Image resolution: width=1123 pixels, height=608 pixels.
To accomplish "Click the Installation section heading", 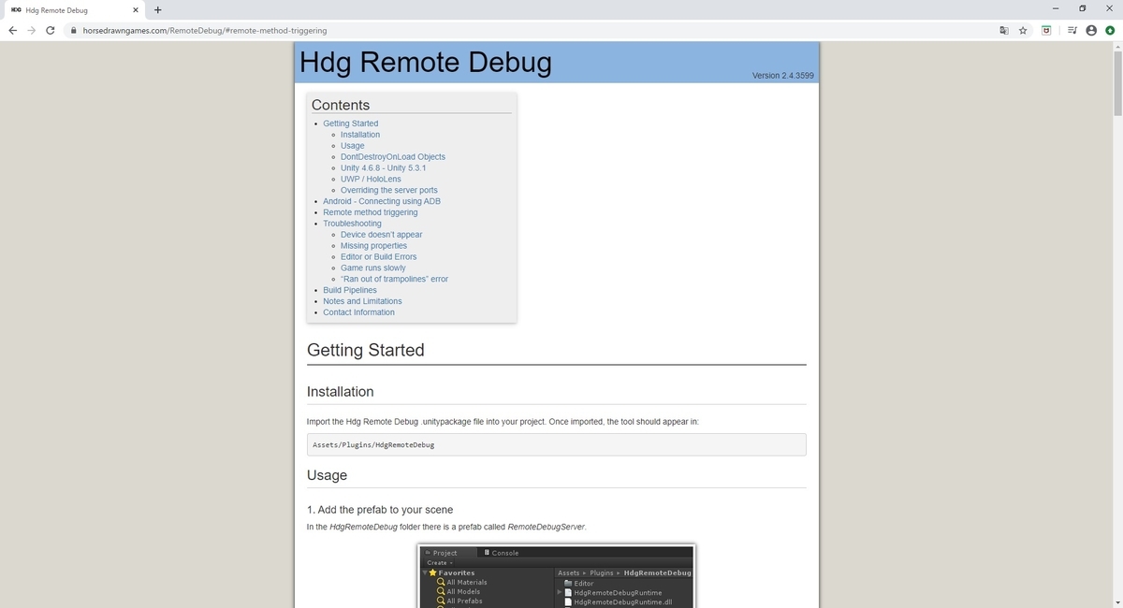I will 341,392.
